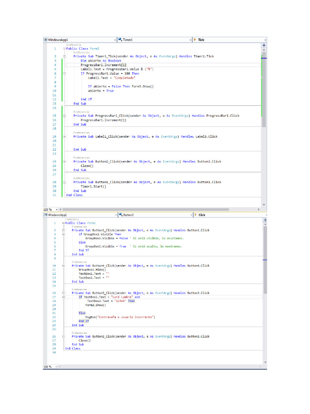Click the Tick event lightning bolt icon

[195, 40]
